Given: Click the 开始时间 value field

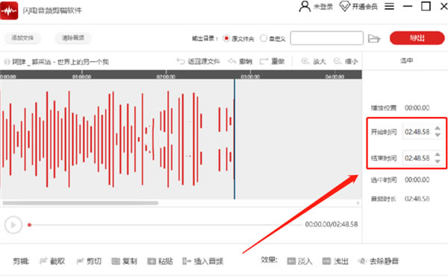Looking at the screenshot, I should click(x=417, y=132).
